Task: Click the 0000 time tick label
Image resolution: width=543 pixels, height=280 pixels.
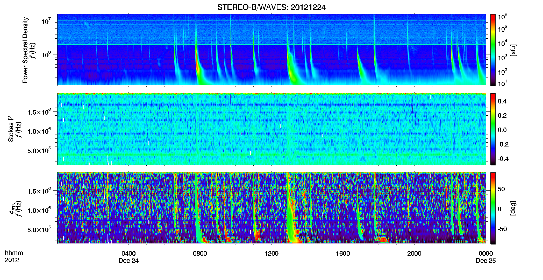Action: pyautogui.click(x=486, y=254)
